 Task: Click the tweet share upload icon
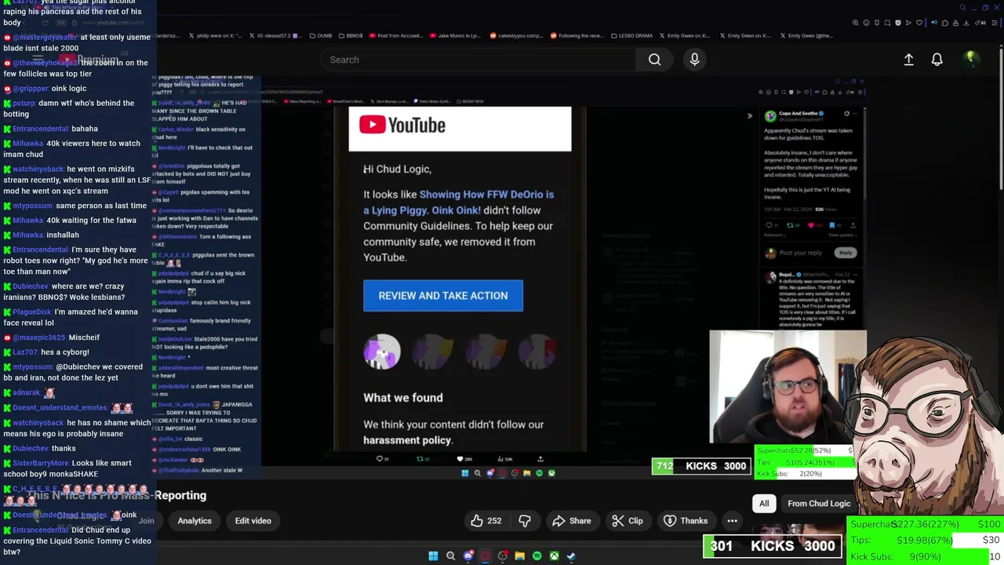tap(852, 225)
